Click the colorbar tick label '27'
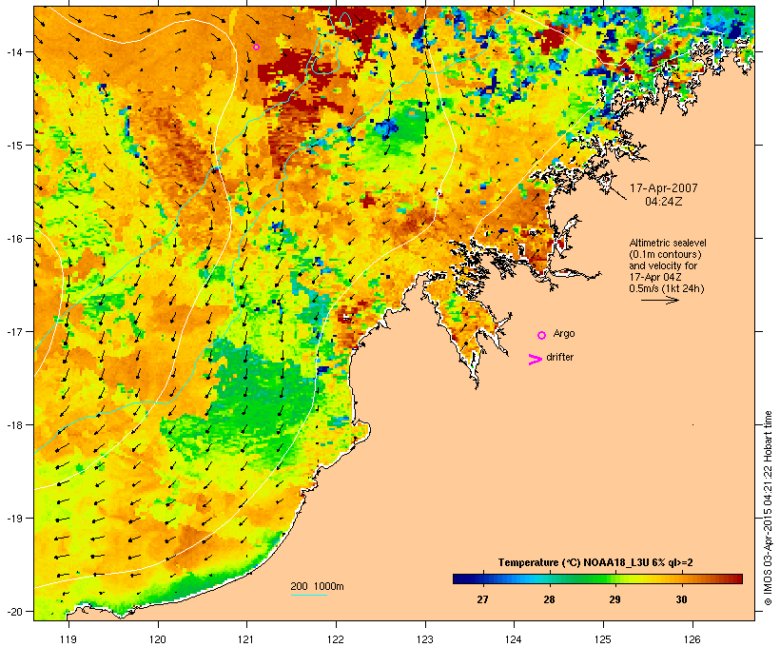 pyautogui.click(x=482, y=599)
